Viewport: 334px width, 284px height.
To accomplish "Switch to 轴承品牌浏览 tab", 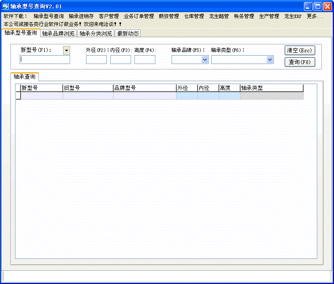I will (x=58, y=33).
